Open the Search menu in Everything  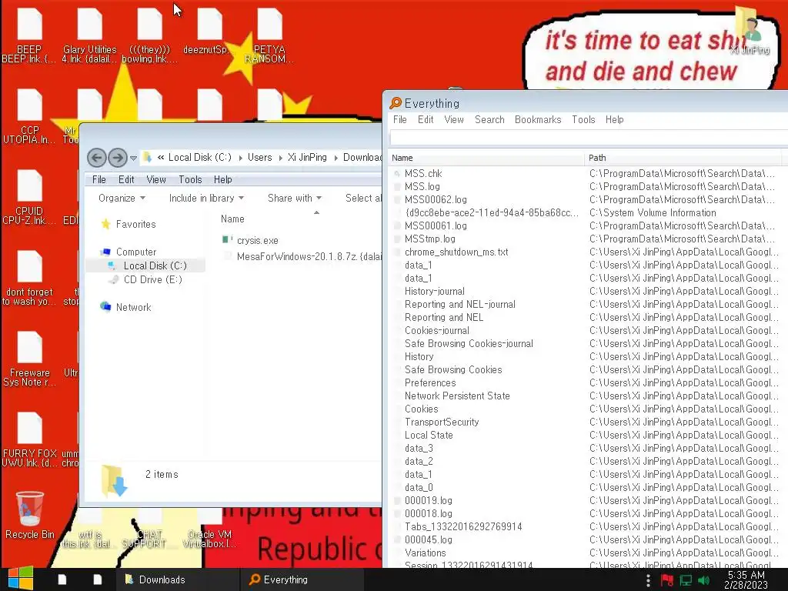(x=489, y=119)
